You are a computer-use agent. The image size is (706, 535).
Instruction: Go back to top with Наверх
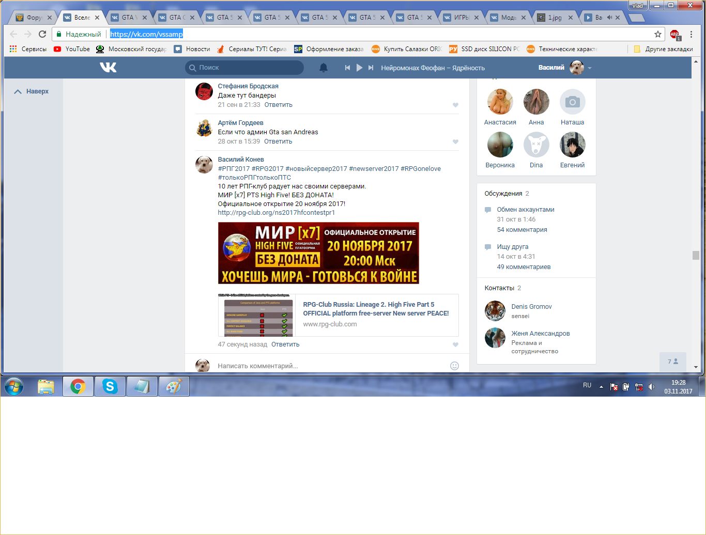tap(32, 91)
